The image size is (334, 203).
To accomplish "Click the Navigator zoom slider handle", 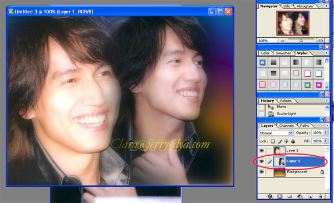I will [x=301, y=40].
